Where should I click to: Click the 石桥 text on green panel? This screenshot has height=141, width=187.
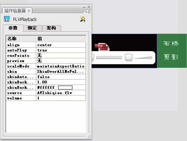click(x=171, y=43)
